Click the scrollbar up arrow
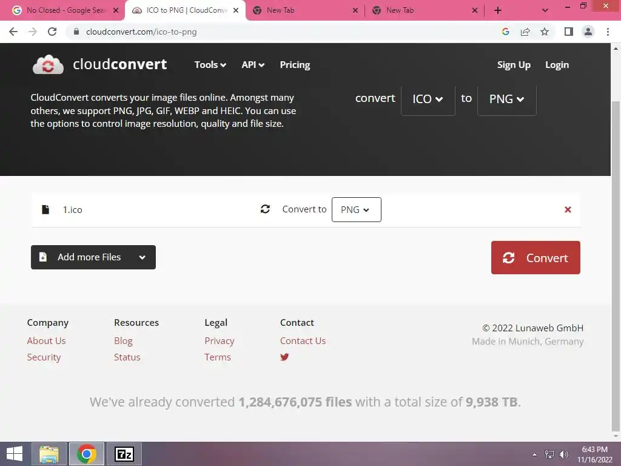Screen dimensions: 621x466 616,49
